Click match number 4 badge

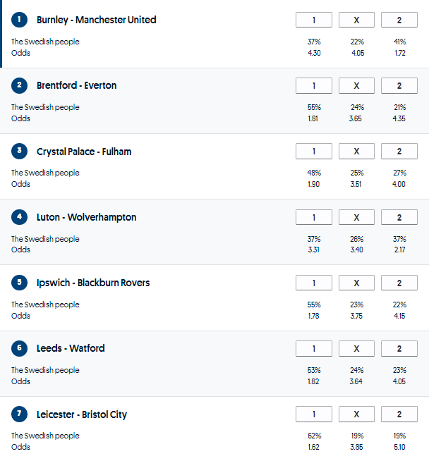tap(19, 217)
